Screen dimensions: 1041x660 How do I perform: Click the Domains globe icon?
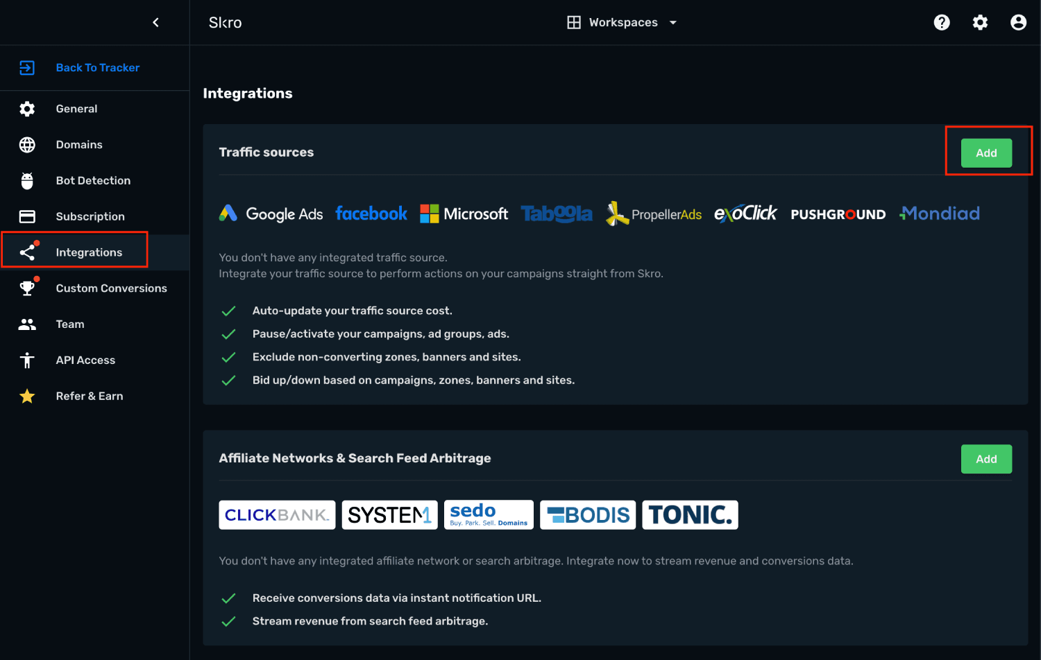[27, 144]
